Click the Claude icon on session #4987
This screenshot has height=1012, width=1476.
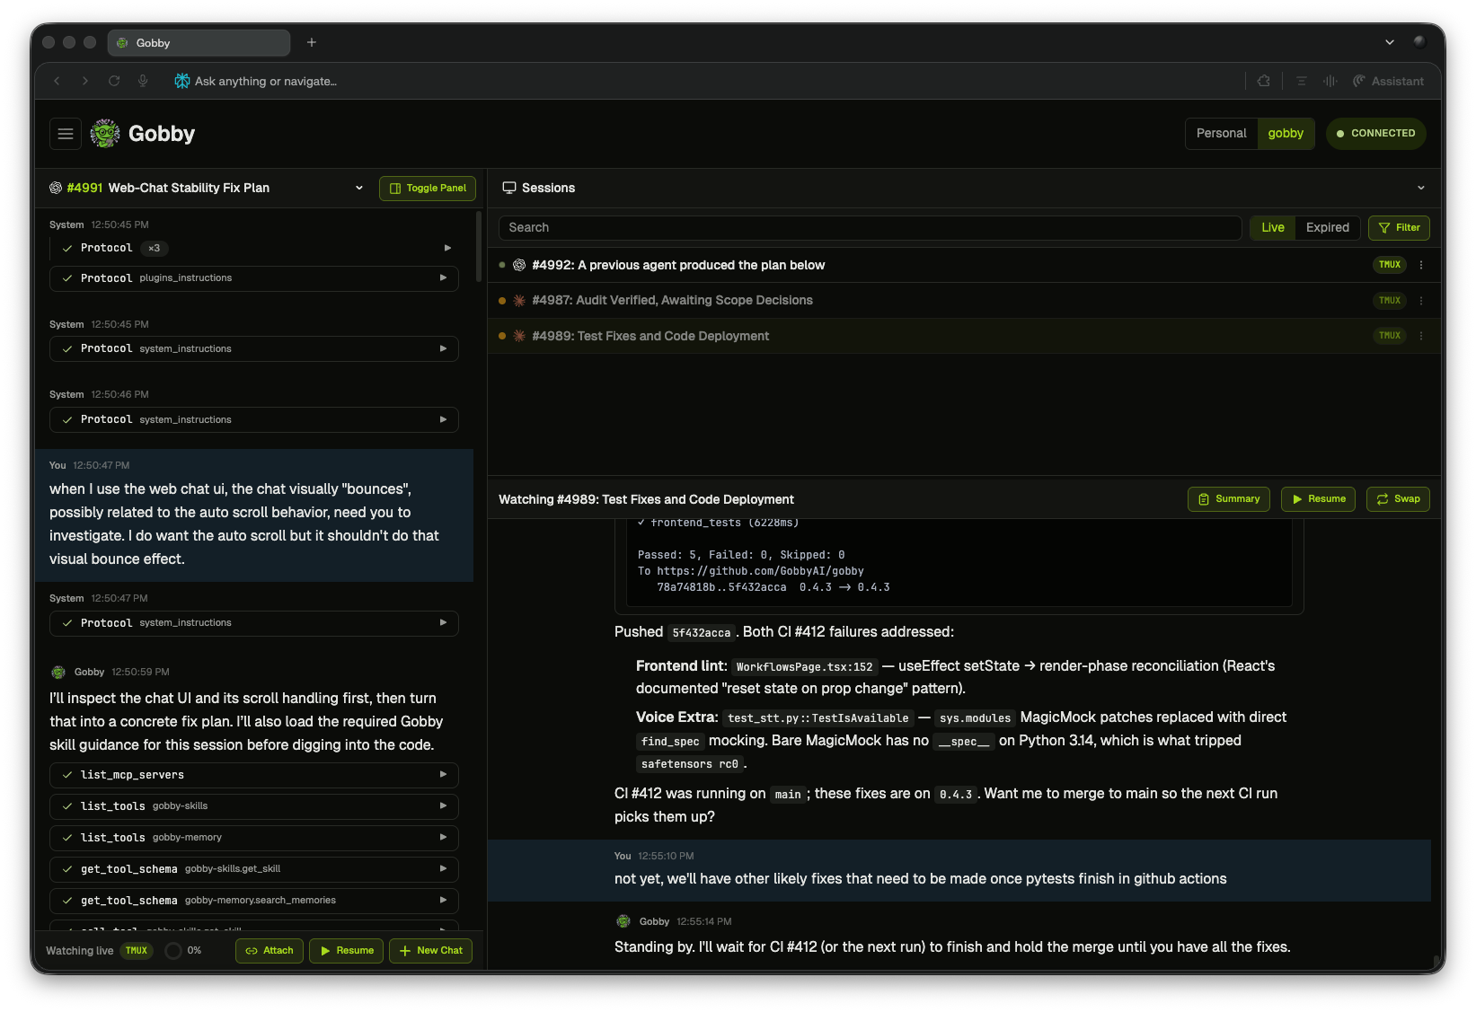(519, 301)
